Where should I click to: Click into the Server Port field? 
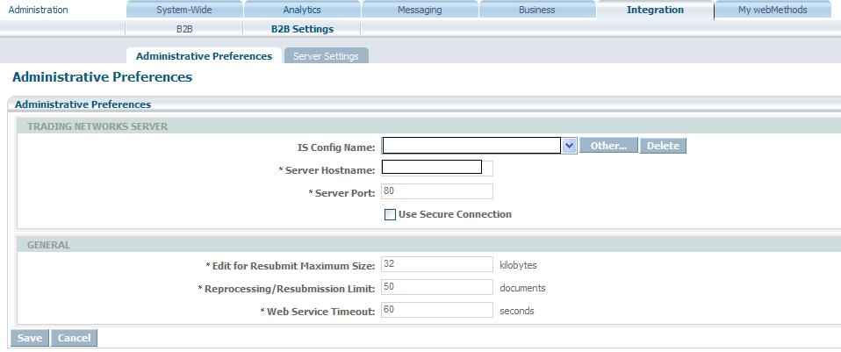pyautogui.click(x=437, y=191)
